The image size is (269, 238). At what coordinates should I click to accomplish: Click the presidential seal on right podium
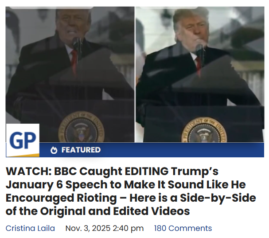(204, 130)
